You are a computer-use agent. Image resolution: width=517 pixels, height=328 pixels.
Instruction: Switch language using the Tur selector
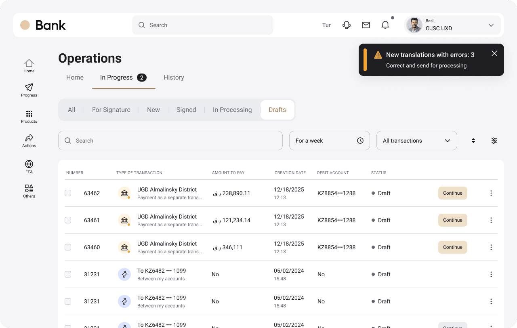coord(326,25)
